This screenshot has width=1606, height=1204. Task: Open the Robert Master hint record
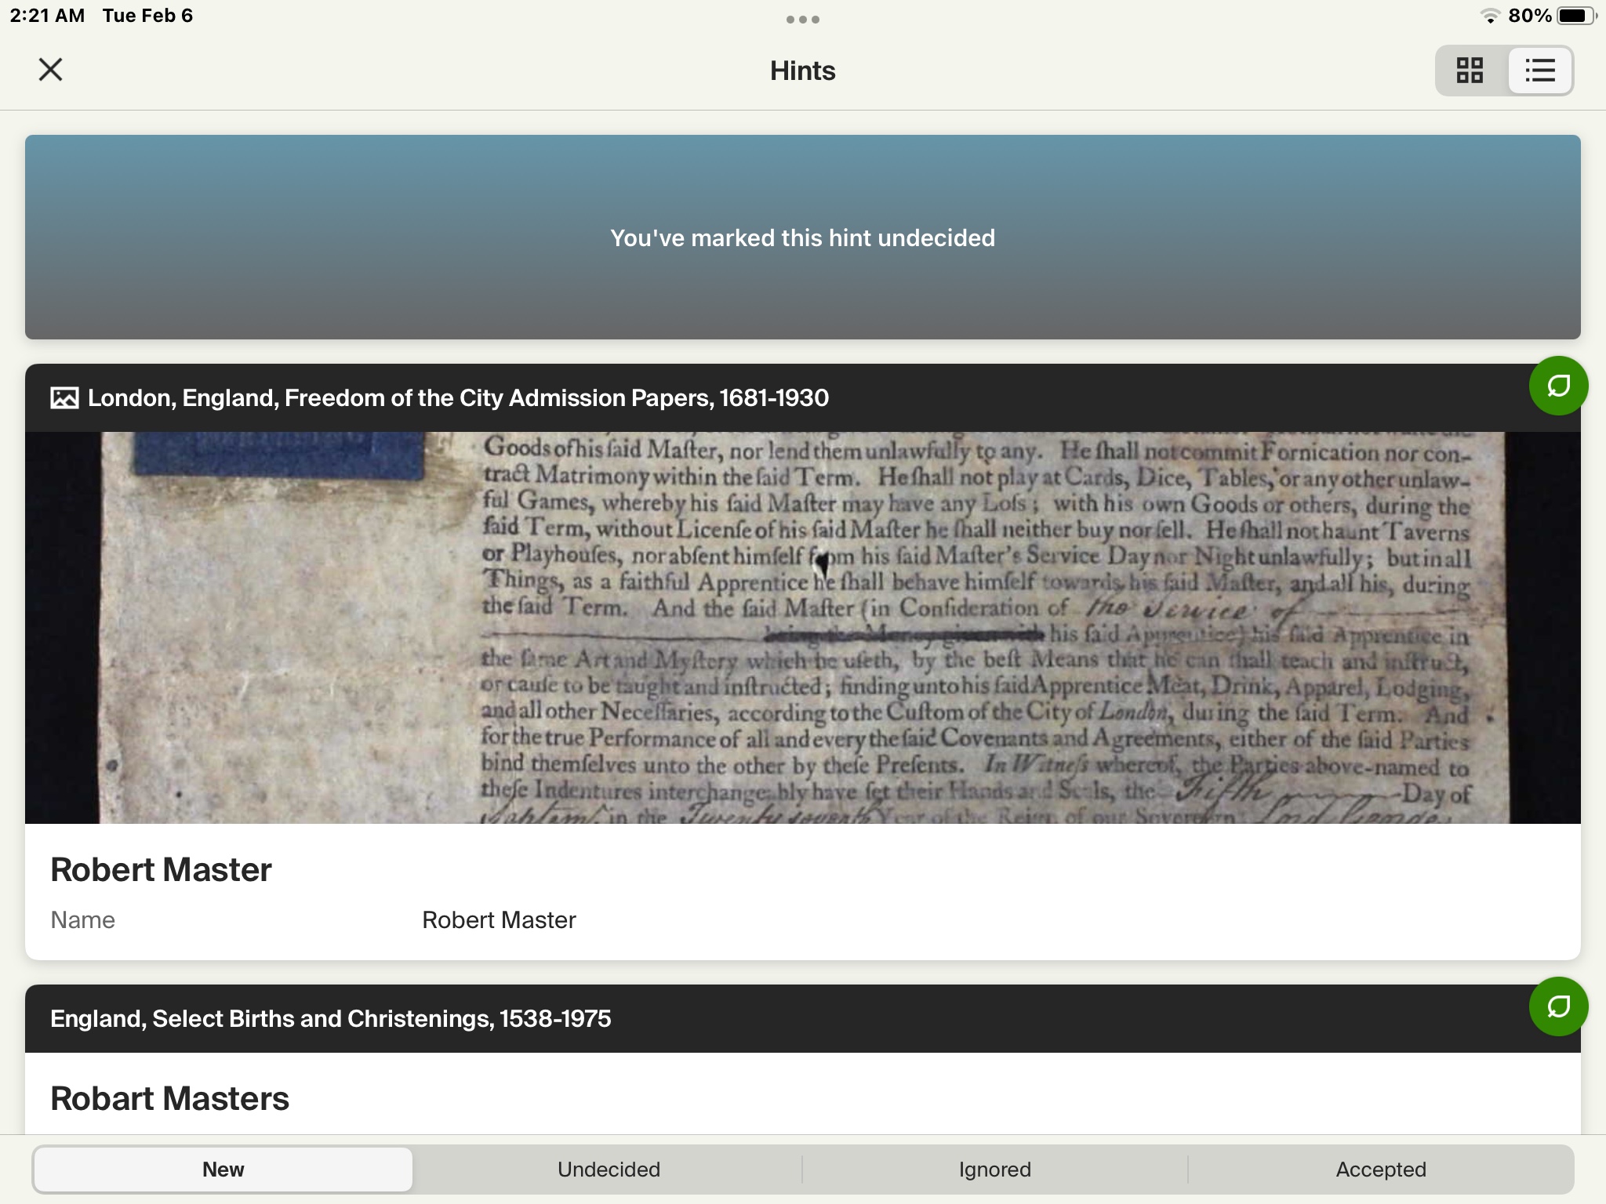click(x=161, y=870)
